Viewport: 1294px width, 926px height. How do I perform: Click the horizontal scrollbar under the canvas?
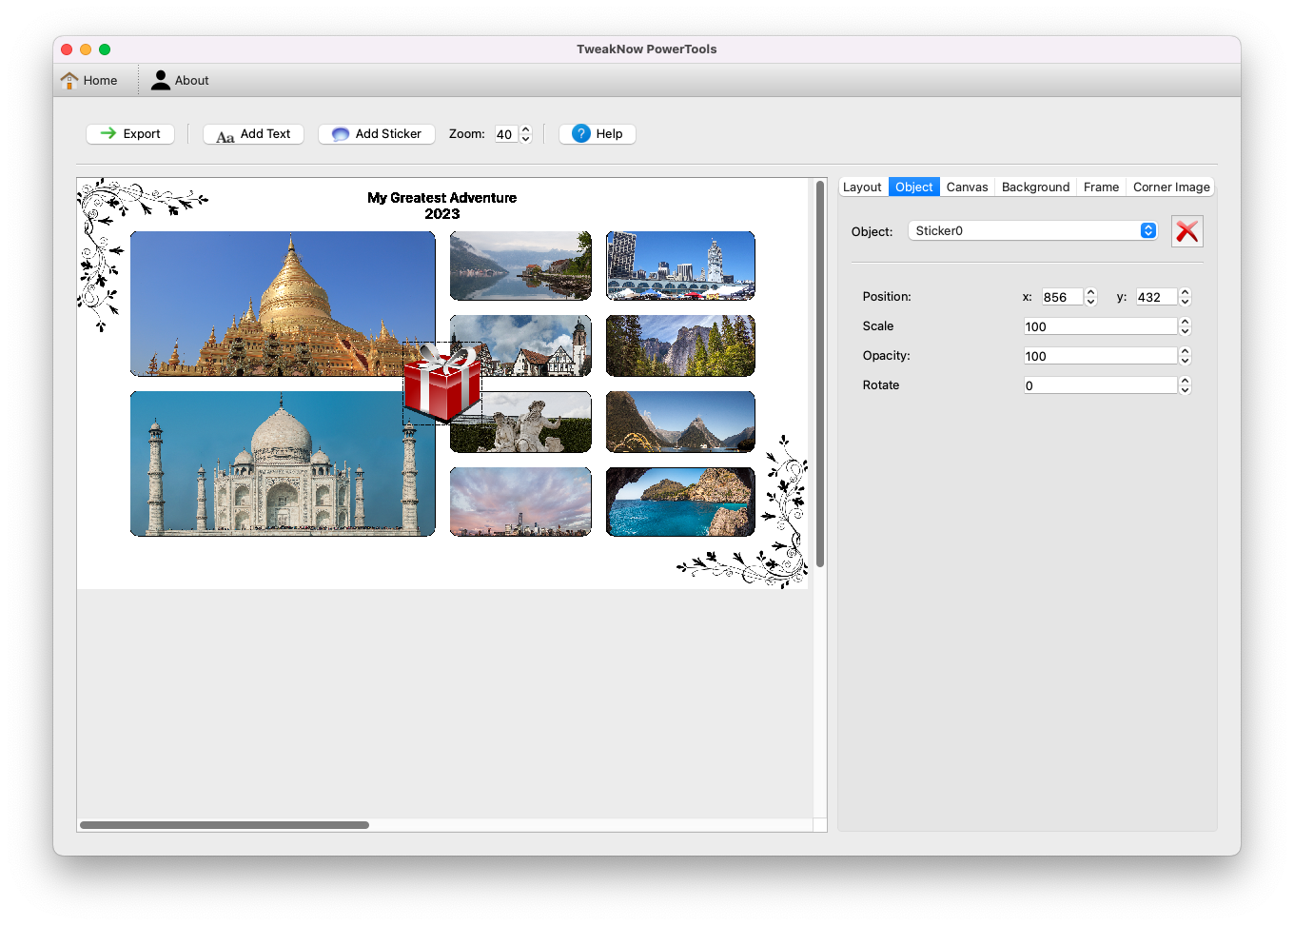225,825
